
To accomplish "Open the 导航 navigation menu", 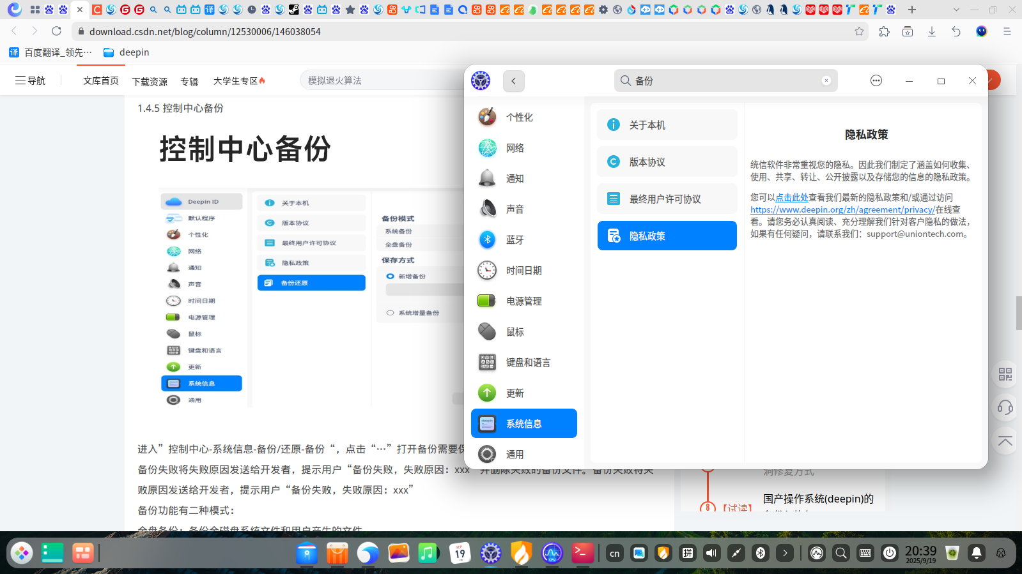I will click(x=30, y=80).
